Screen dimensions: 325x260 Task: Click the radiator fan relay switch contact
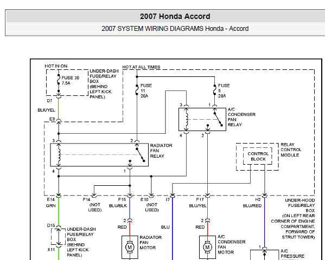pos(140,155)
